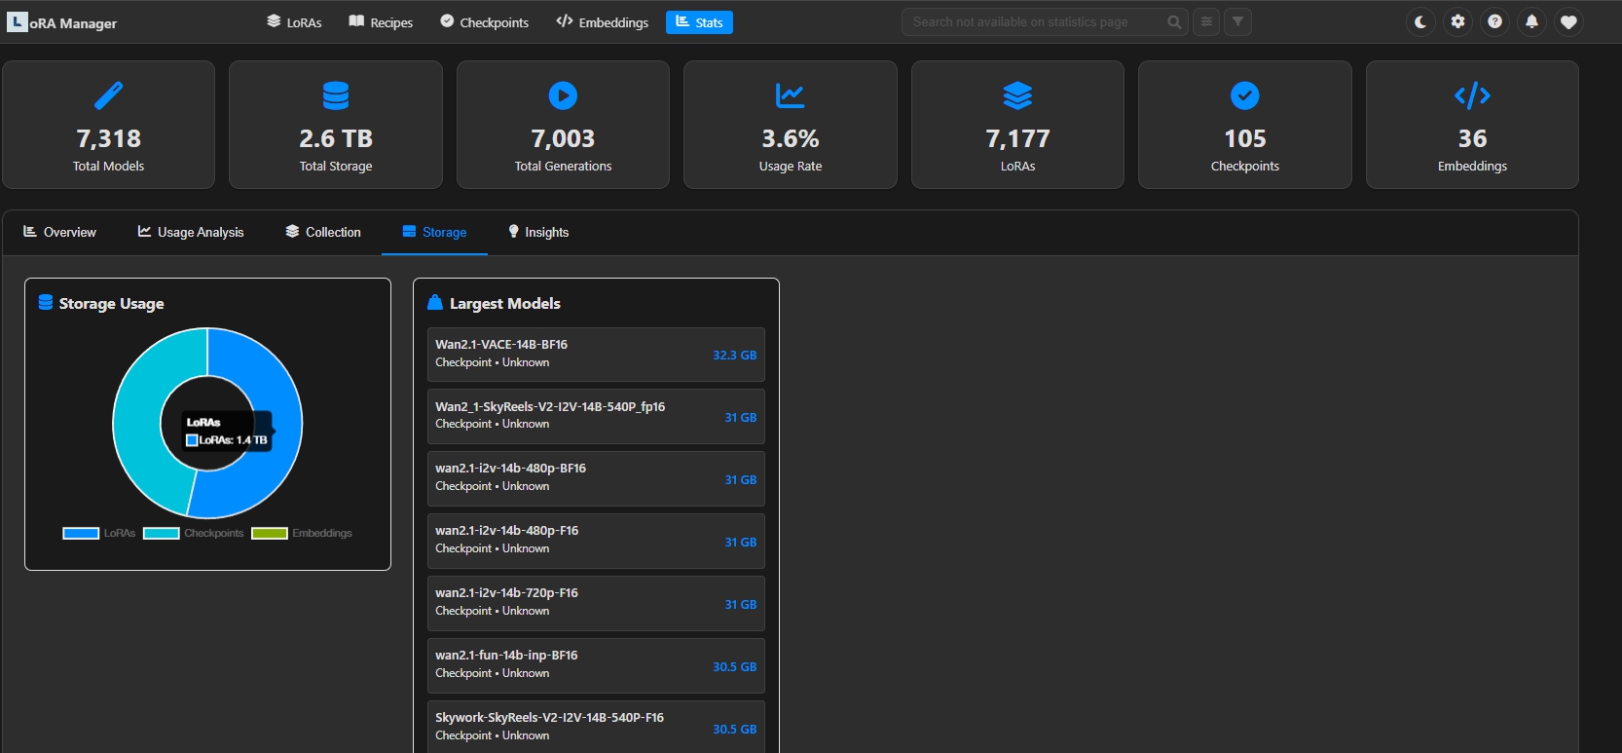The image size is (1622, 753).
Task: Open Embeddings page
Action: click(602, 22)
